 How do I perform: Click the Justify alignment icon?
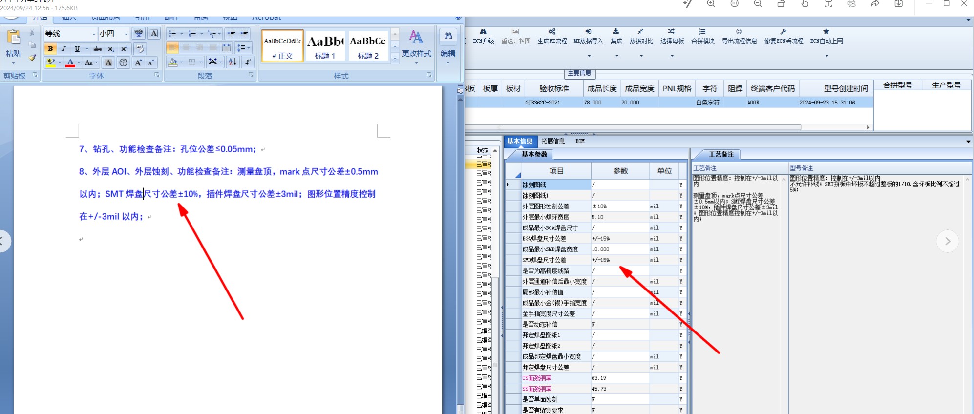tap(213, 48)
